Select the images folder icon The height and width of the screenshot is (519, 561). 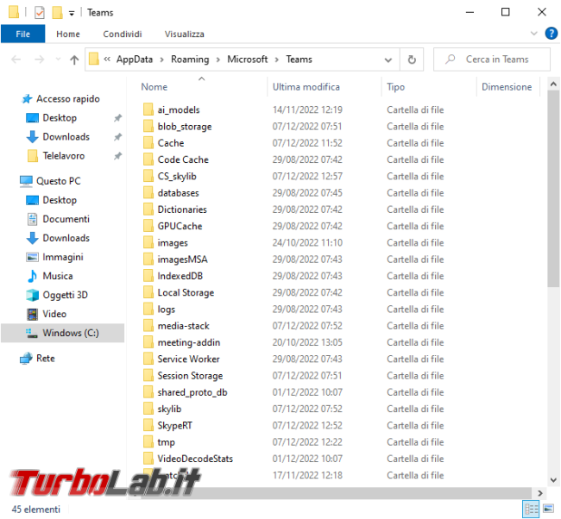pyautogui.click(x=148, y=242)
